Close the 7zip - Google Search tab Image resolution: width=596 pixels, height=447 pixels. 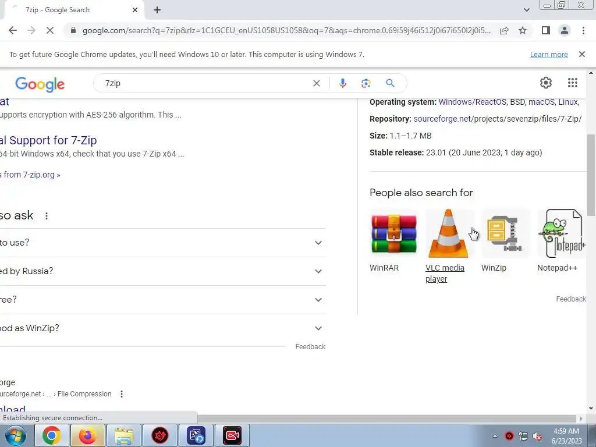(x=135, y=10)
